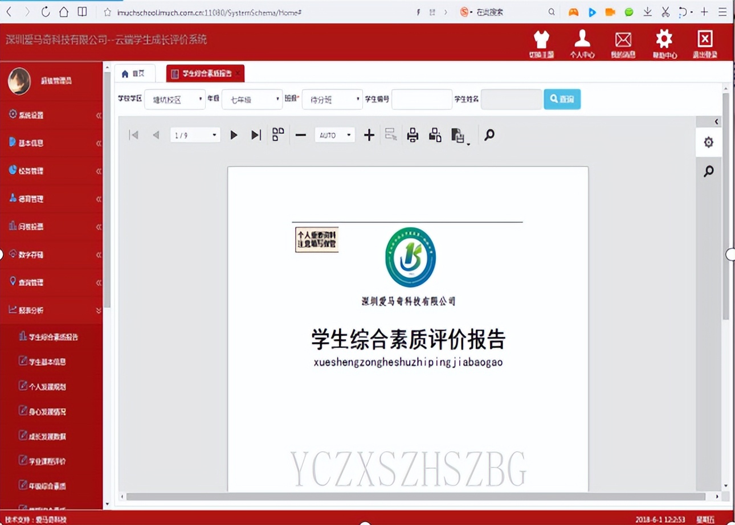Open the 帮助中心 help center icon

pyautogui.click(x=664, y=43)
